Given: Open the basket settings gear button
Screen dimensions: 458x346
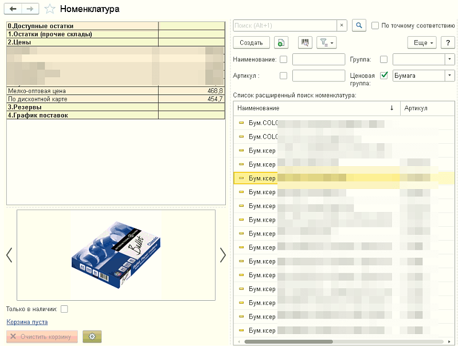Looking at the screenshot, I should click(92, 336).
